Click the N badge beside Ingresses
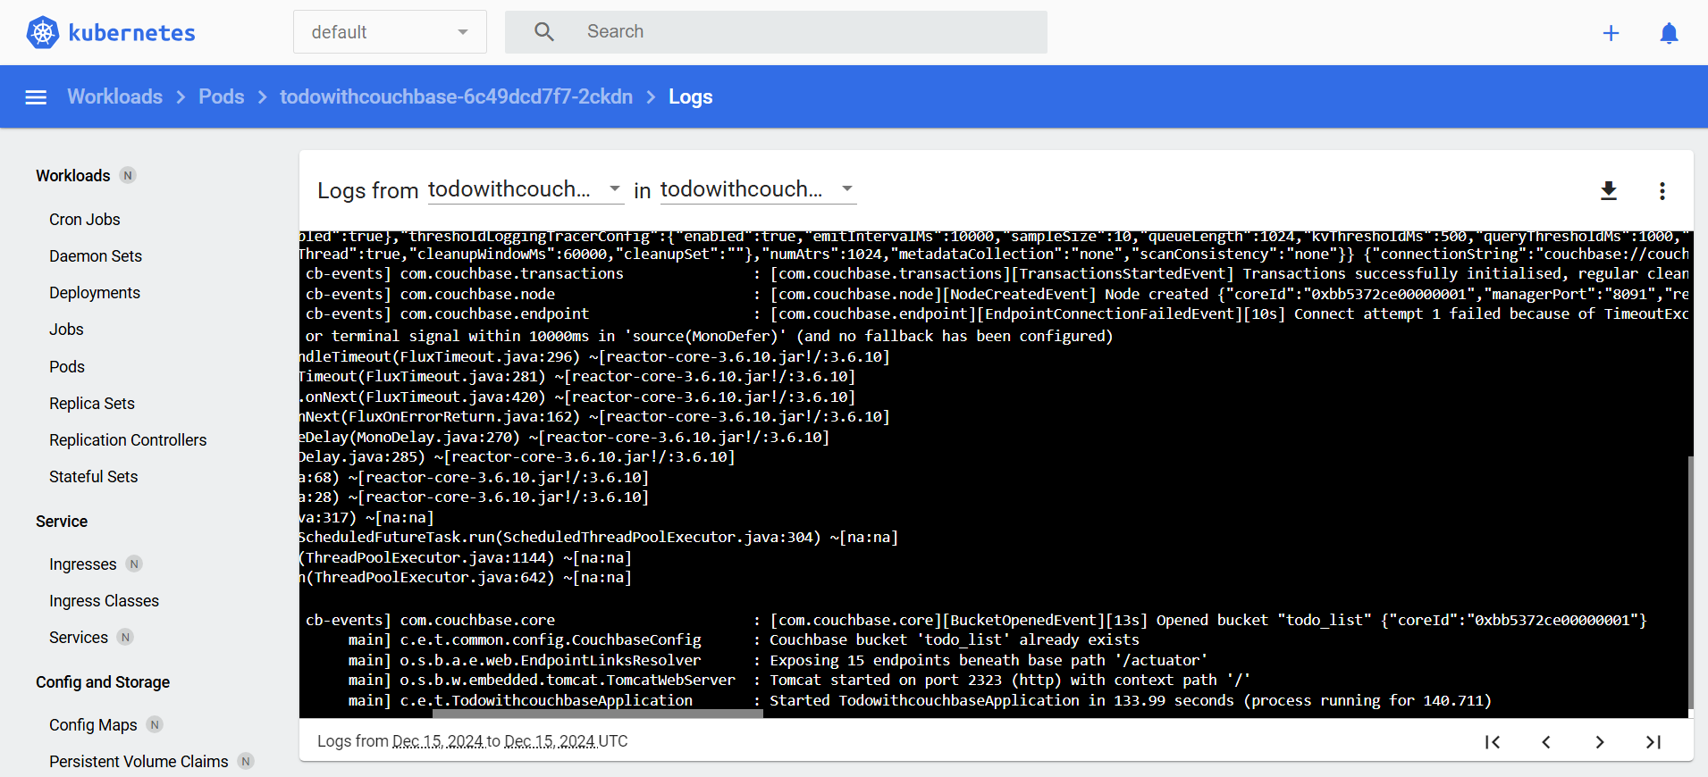The width and height of the screenshot is (1708, 777). click(134, 564)
